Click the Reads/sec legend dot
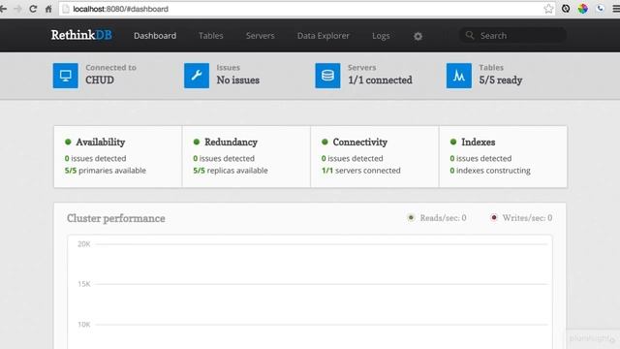 pos(411,217)
